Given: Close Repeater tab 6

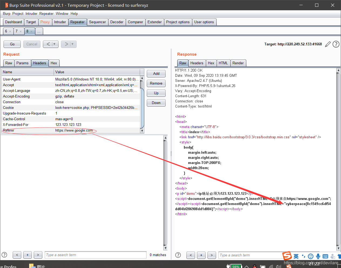Looking at the screenshot, I should pyautogui.click(x=10, y=31).
